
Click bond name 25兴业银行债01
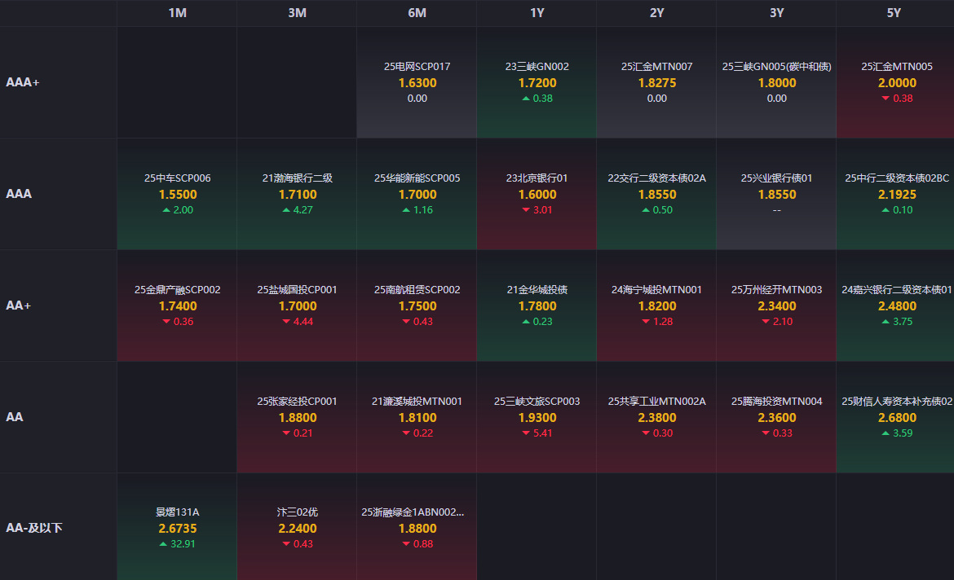coord(777,178)
